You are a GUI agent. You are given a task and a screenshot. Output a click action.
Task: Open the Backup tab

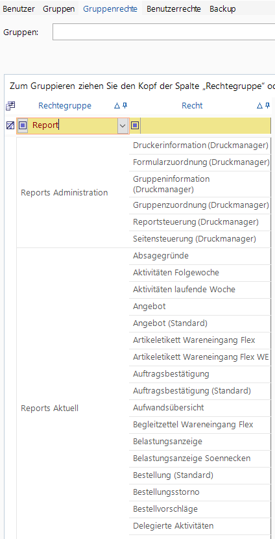222,9
